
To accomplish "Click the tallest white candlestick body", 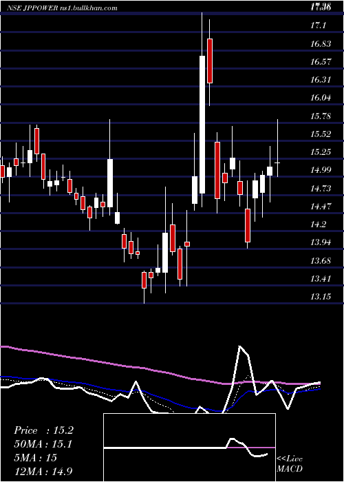I will pos(202,125).
